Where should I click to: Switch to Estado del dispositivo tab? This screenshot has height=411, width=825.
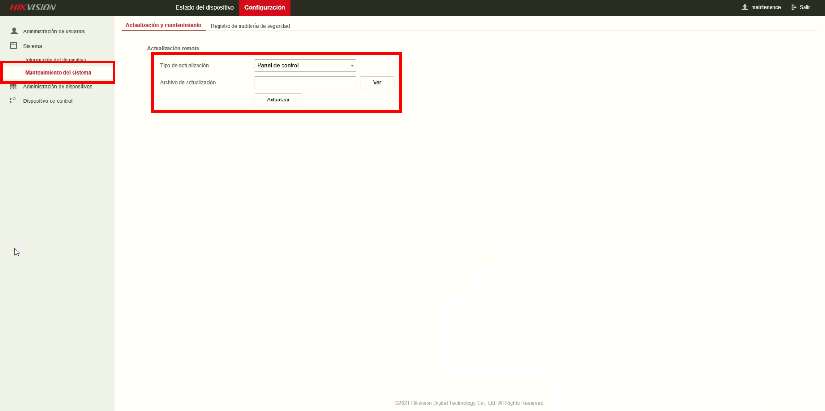coord(205,8)
